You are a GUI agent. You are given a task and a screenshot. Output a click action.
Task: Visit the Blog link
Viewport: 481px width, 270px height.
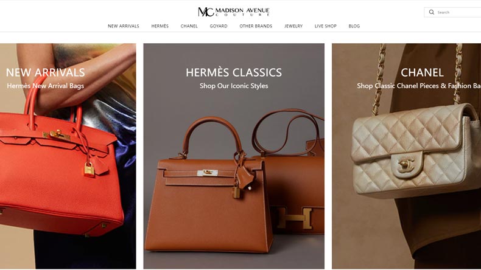(354, 26)
